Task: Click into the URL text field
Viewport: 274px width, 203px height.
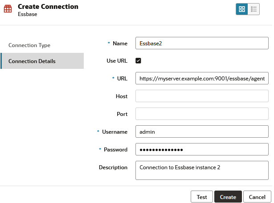Action: (x=202, y=79)
